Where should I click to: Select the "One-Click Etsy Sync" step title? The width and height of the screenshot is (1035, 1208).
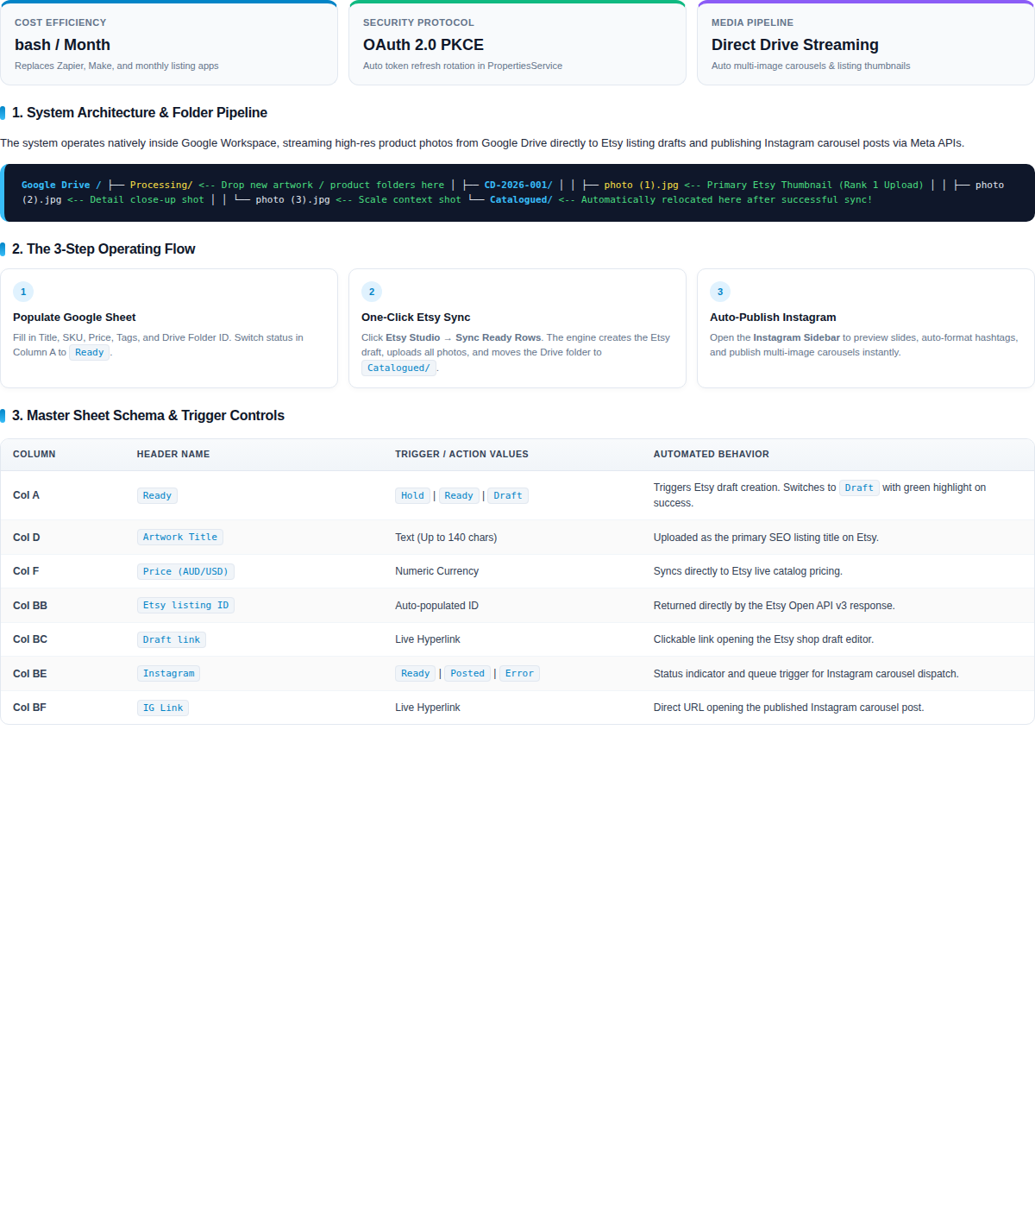[416, 318]
